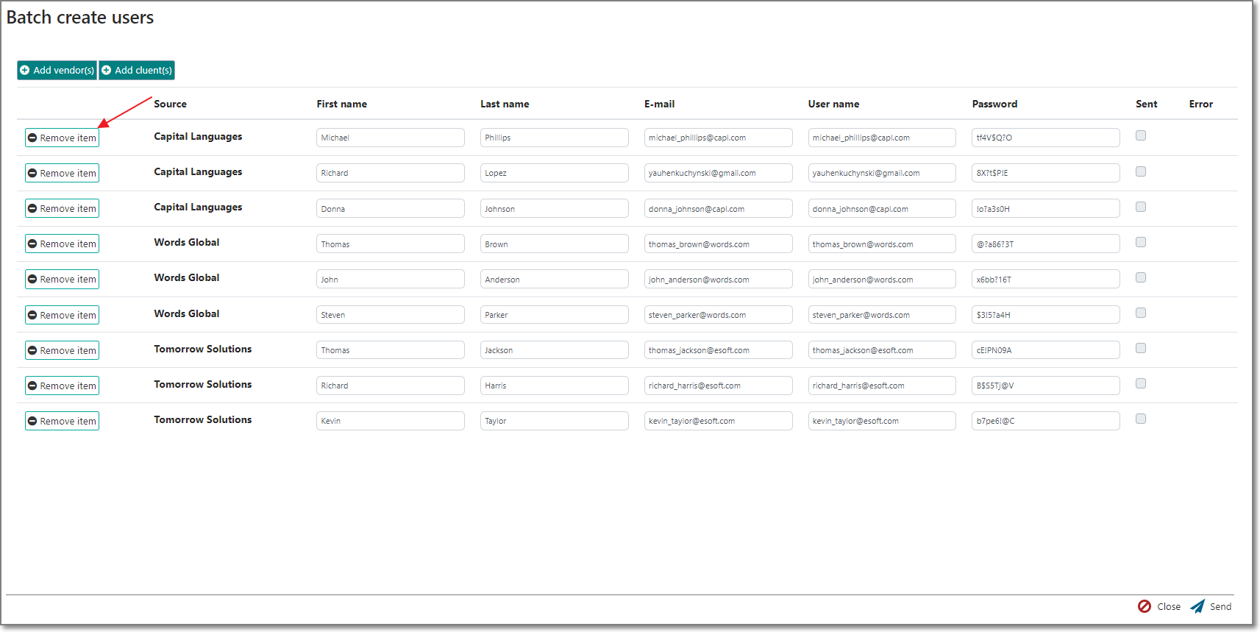Remove the Kevin Taylor row item
The width and height of the screenshot is (1260, 632).
tap(62, 421)
